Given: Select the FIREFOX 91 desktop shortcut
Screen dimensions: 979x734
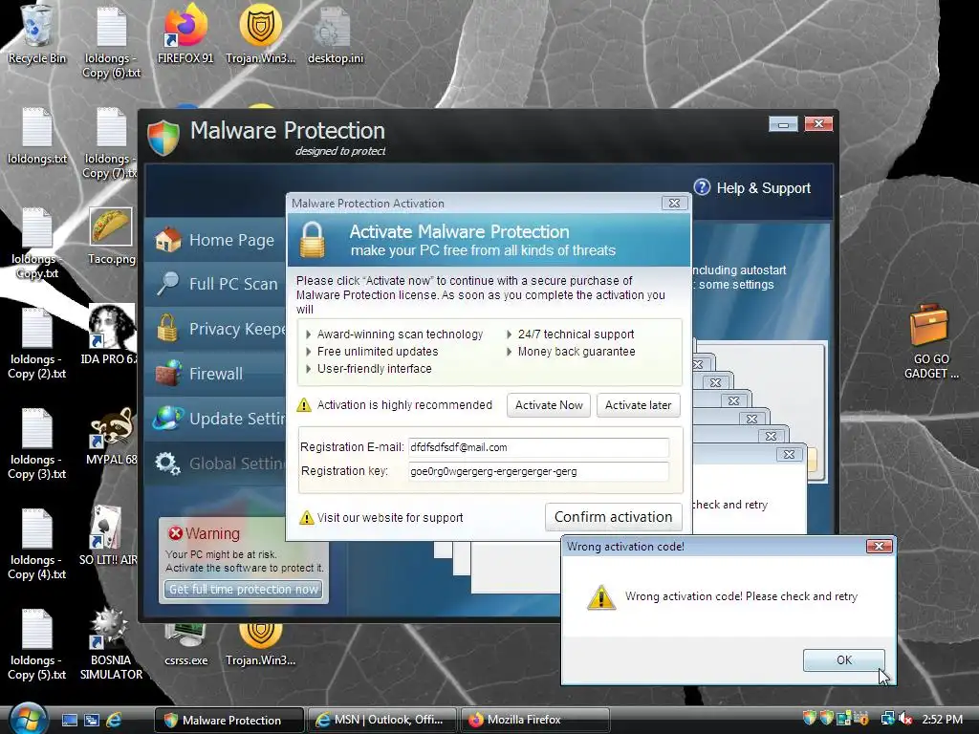Looking at the screenshot, I should tap(185, 34).
